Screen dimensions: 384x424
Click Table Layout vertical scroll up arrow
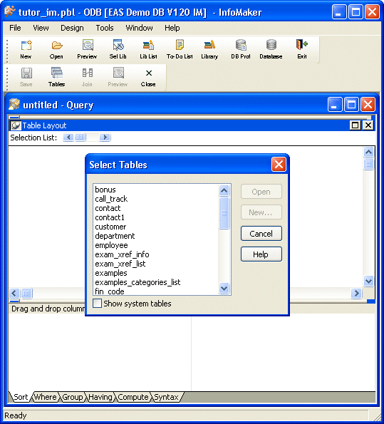[368, 152]
